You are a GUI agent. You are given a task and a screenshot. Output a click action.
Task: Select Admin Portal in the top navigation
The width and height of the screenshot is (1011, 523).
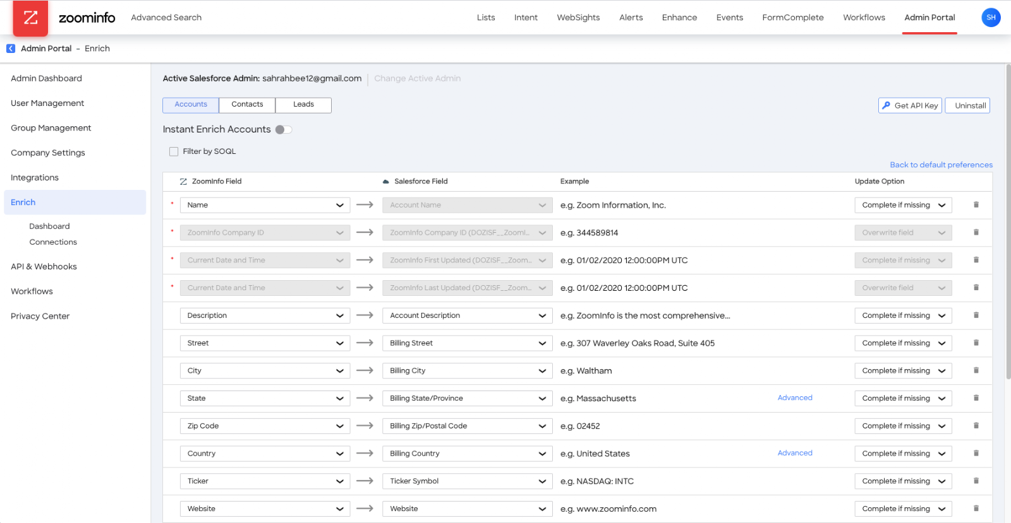[x=929, y=18]
